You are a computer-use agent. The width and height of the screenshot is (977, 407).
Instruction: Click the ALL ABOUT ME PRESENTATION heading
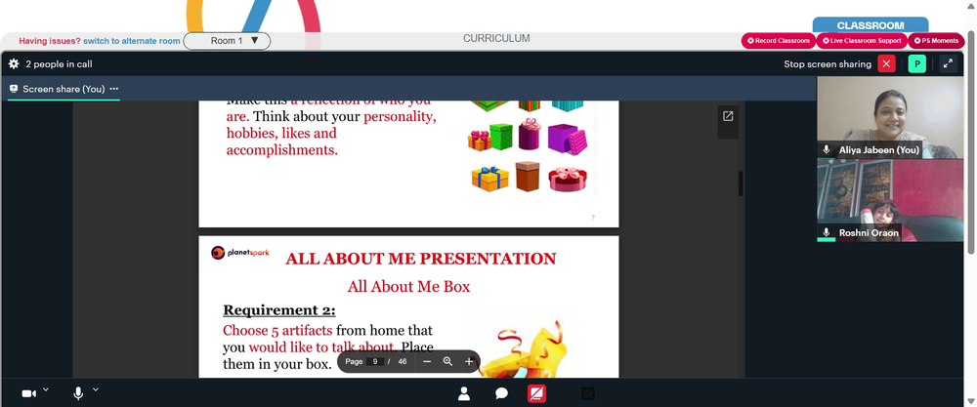420,259
